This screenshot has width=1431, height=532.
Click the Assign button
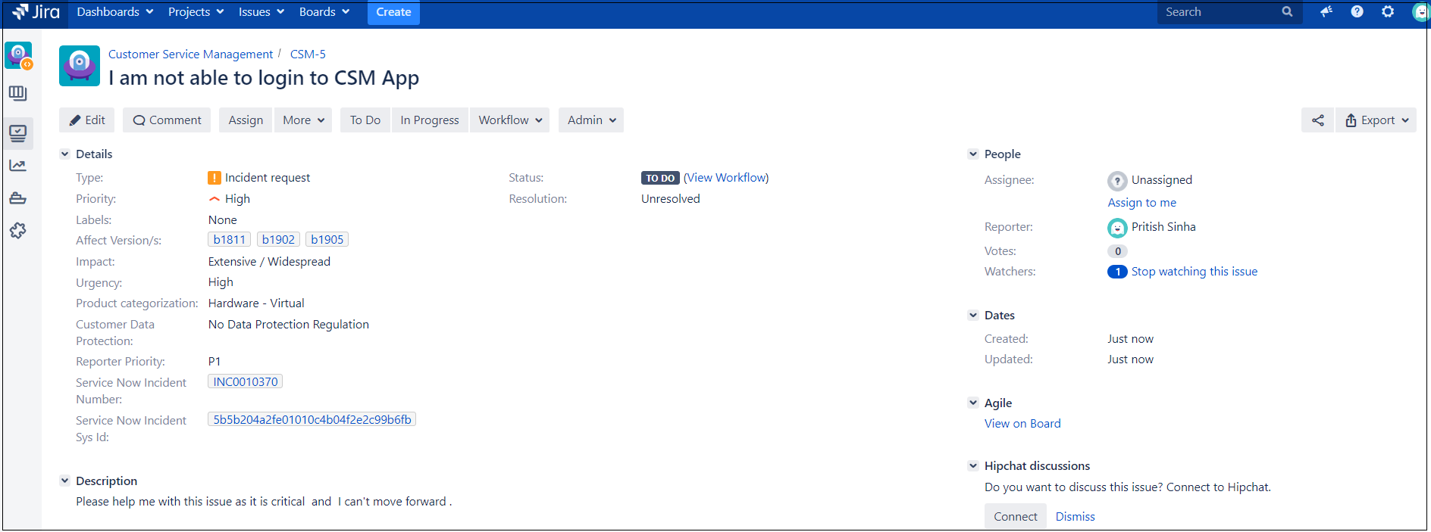(x=246, y=120)
